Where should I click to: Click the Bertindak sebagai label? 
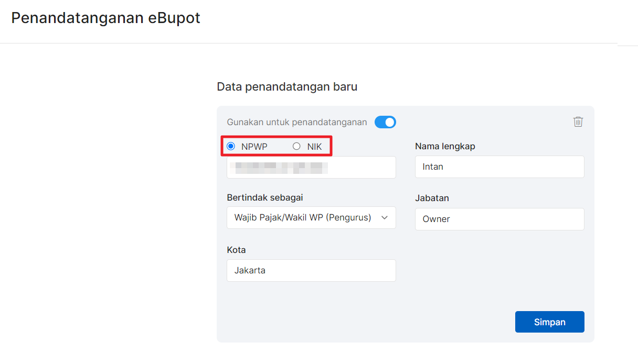(264, 197)
